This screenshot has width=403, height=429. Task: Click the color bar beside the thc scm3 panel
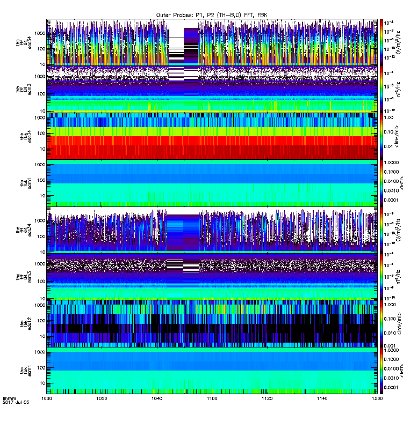(x=381, y=277)
